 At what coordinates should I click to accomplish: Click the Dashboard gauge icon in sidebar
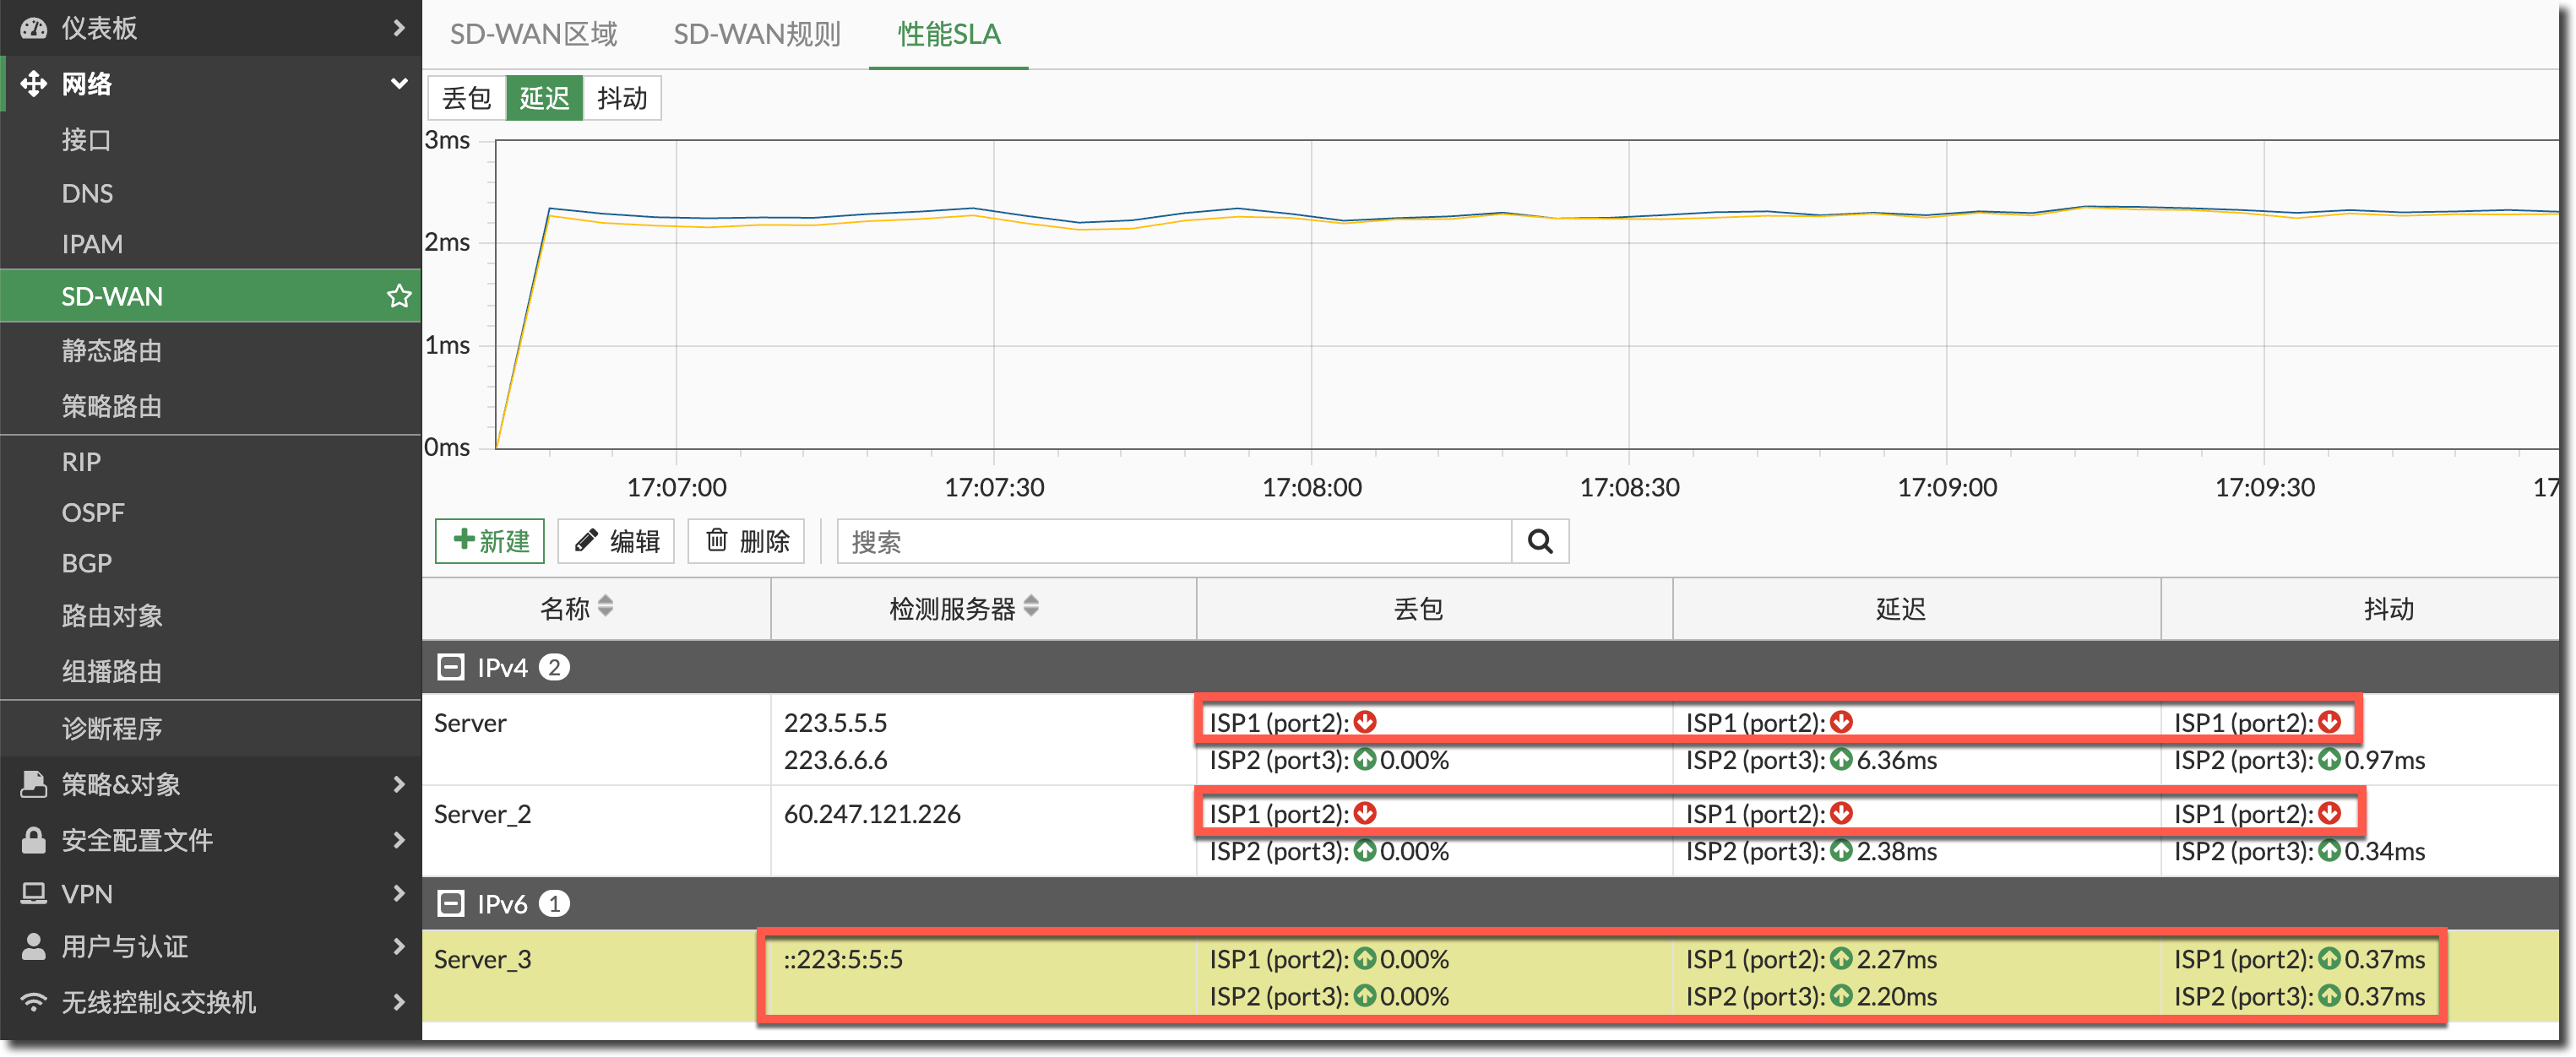click(34, 28)
